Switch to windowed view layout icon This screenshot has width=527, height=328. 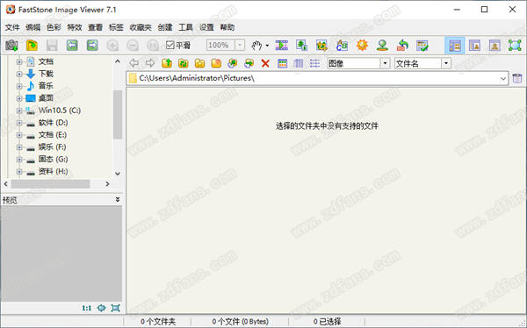tap(474, 46)
